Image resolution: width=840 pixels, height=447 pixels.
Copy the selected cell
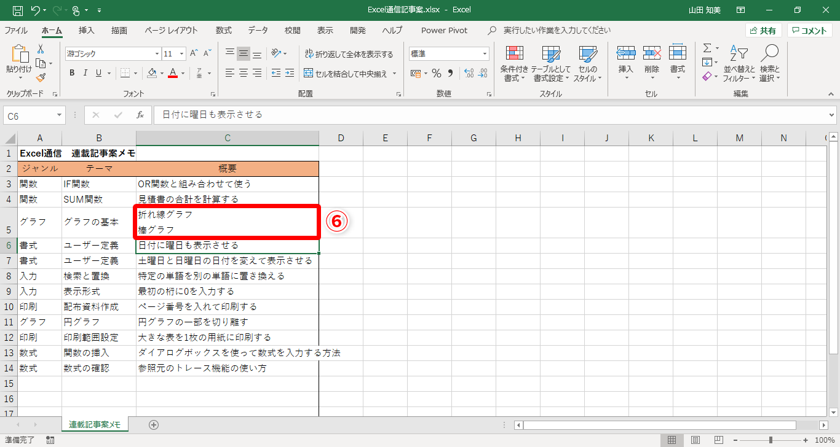pyautogui.click(x=41, y=63)
